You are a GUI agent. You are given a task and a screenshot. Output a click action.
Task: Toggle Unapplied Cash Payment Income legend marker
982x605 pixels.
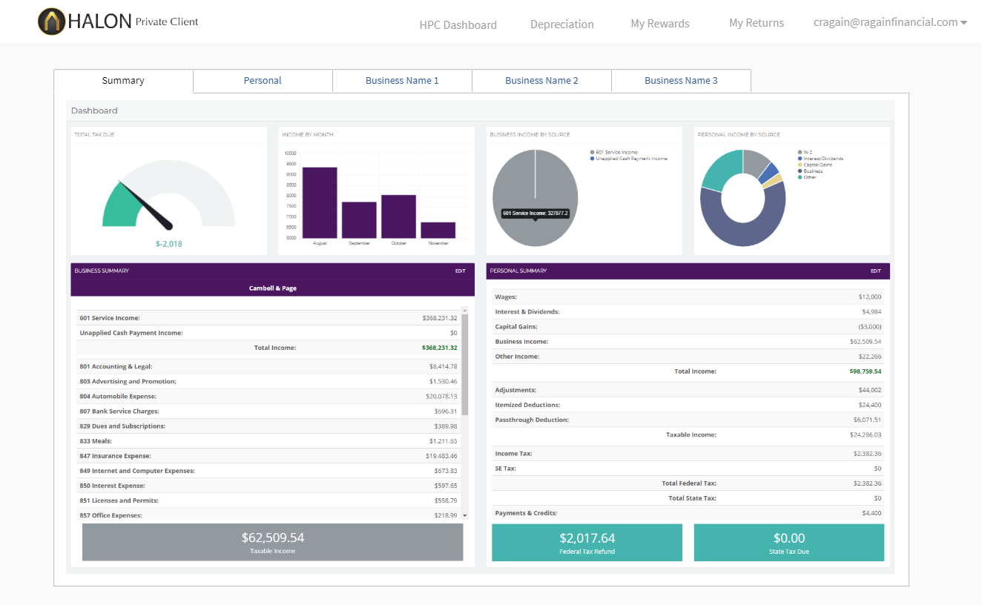click(x=592, y=159)
